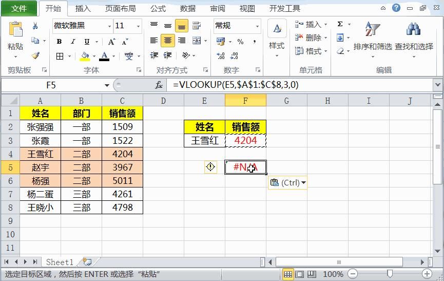Click the cell borders icon
The image size is (444, 281).
point(60,56)
